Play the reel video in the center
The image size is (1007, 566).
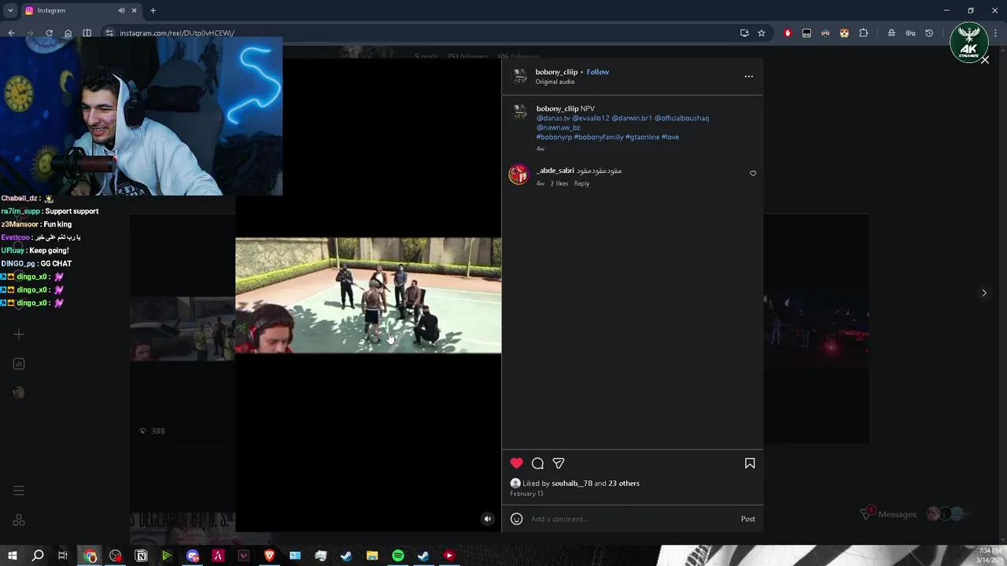pos(368,296)
